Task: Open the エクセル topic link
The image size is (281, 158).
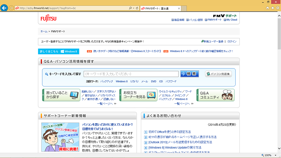Action: [x=166, y=95]
